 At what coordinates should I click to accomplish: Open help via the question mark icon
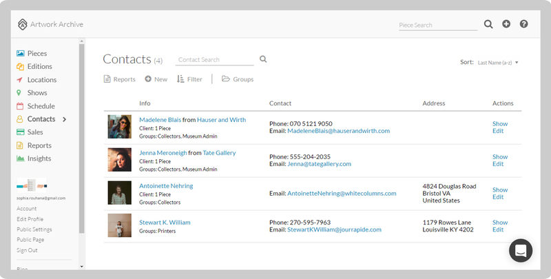pos(523,24)
